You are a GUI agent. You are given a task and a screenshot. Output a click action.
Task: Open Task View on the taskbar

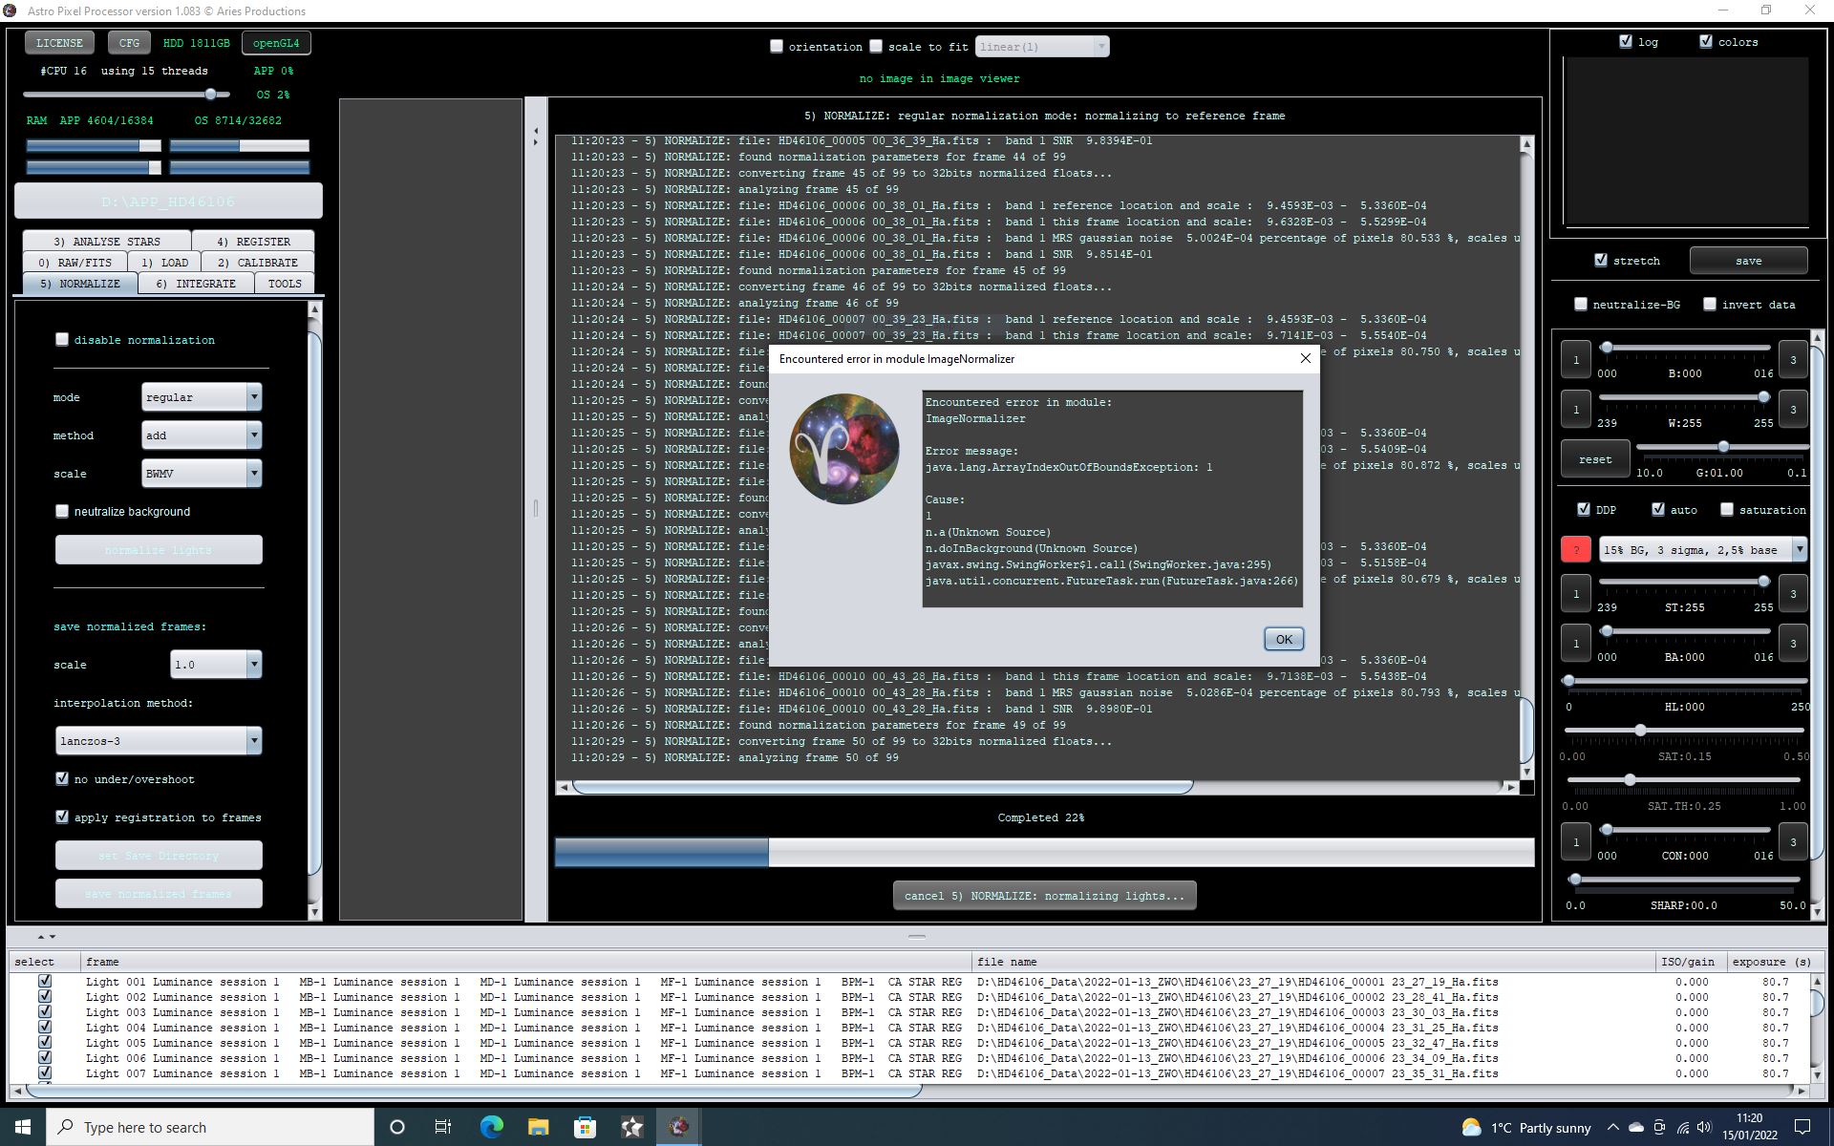(x=443, y=1127)
